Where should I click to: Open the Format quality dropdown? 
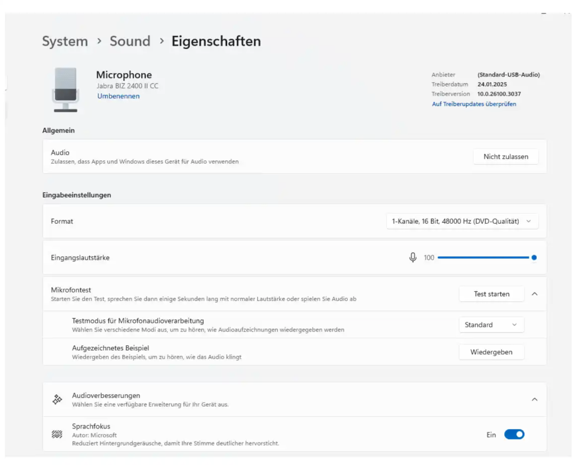pos(462,221)
